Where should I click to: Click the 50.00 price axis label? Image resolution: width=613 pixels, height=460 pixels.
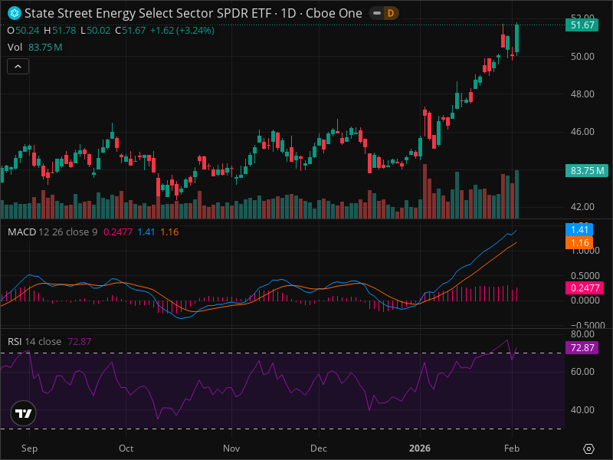[x=582, y=57]
